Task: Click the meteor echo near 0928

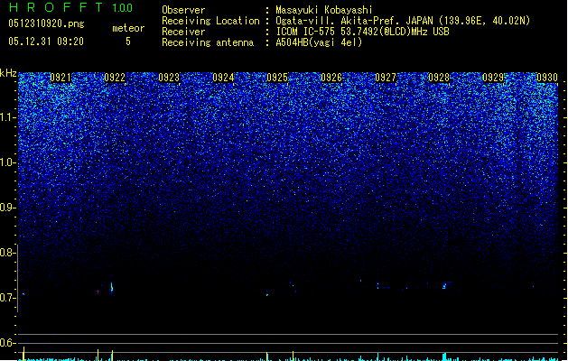Action: (x=446, y=285)
